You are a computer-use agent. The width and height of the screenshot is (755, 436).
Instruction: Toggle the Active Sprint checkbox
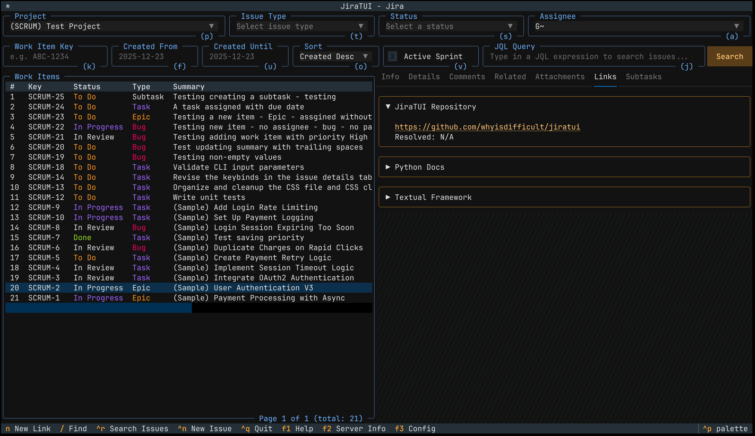(x=392, y=57)
